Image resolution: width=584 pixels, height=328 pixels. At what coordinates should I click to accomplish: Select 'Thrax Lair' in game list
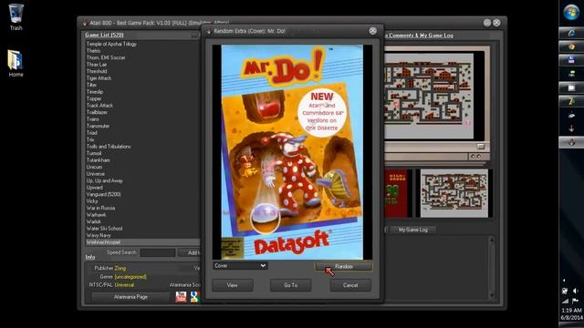pos(97,65)
